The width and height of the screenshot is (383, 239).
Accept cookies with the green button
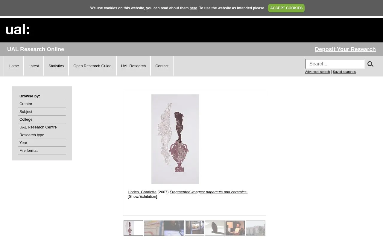(286, 8)
